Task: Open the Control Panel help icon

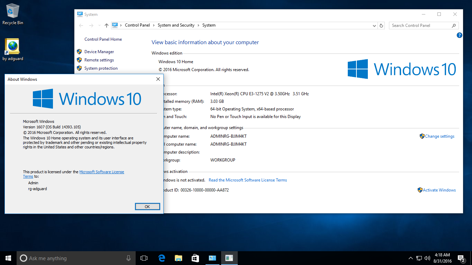Action: (460, 35)
